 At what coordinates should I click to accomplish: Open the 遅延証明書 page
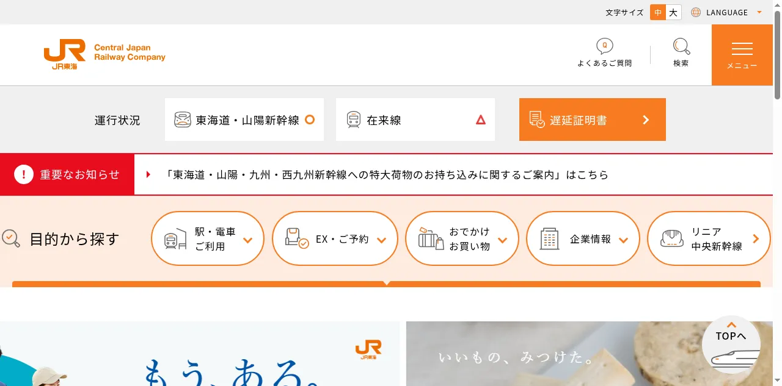[593, 120]
